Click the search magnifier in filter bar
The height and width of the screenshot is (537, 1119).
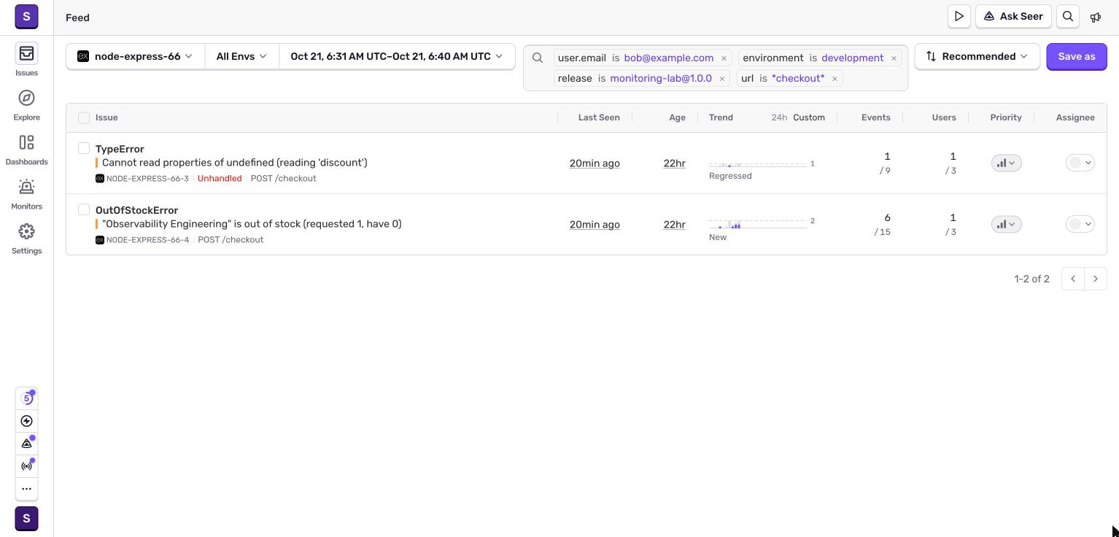point(538,58)
